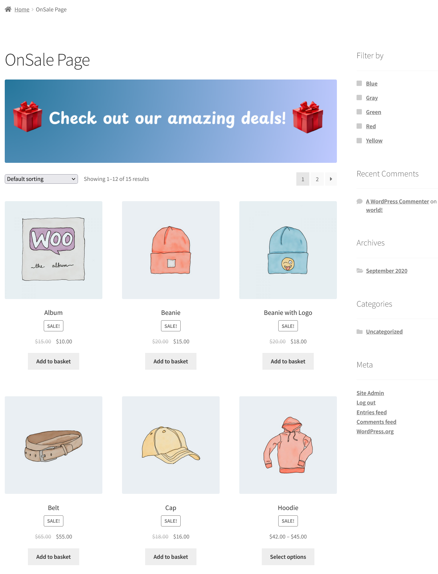
Task: Click the home icon in breadcrumb
Action: tap(8, 9)
